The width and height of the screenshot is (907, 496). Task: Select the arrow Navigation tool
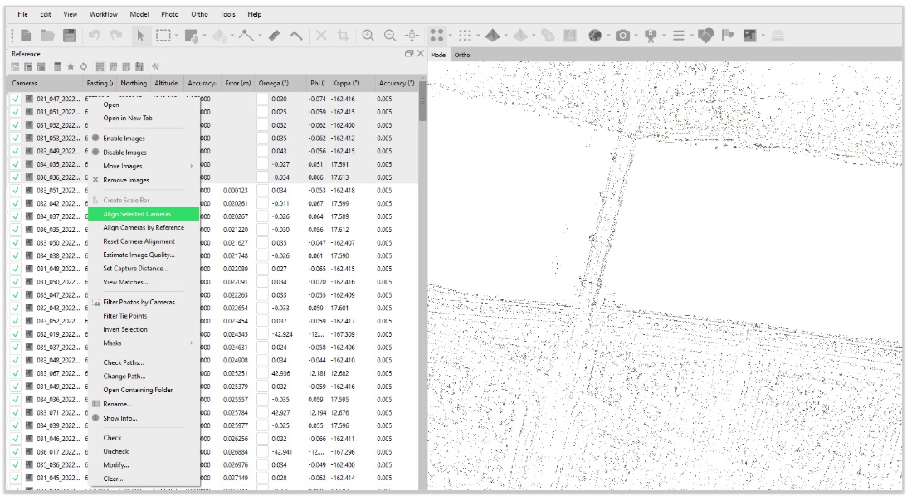pyautogui.click(x=140, y=37)
